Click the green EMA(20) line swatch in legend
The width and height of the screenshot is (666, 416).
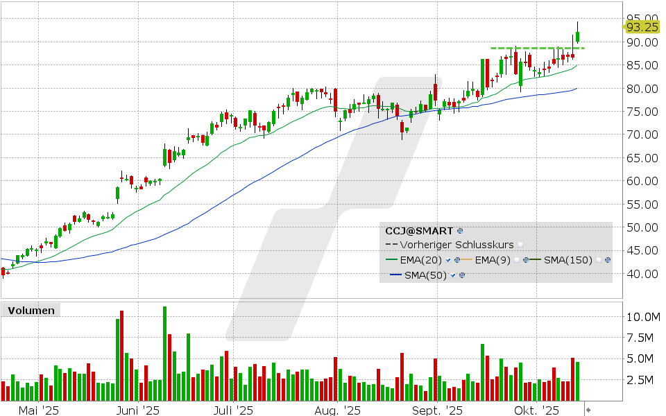[x=392, y=260]
